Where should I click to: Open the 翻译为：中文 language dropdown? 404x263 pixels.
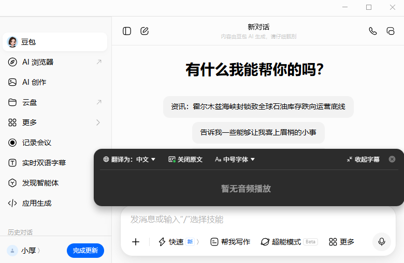[129, 159]
